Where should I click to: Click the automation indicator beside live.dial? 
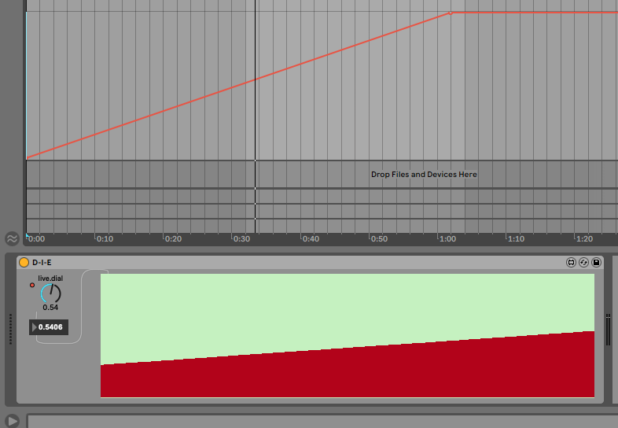coord(32,285)
